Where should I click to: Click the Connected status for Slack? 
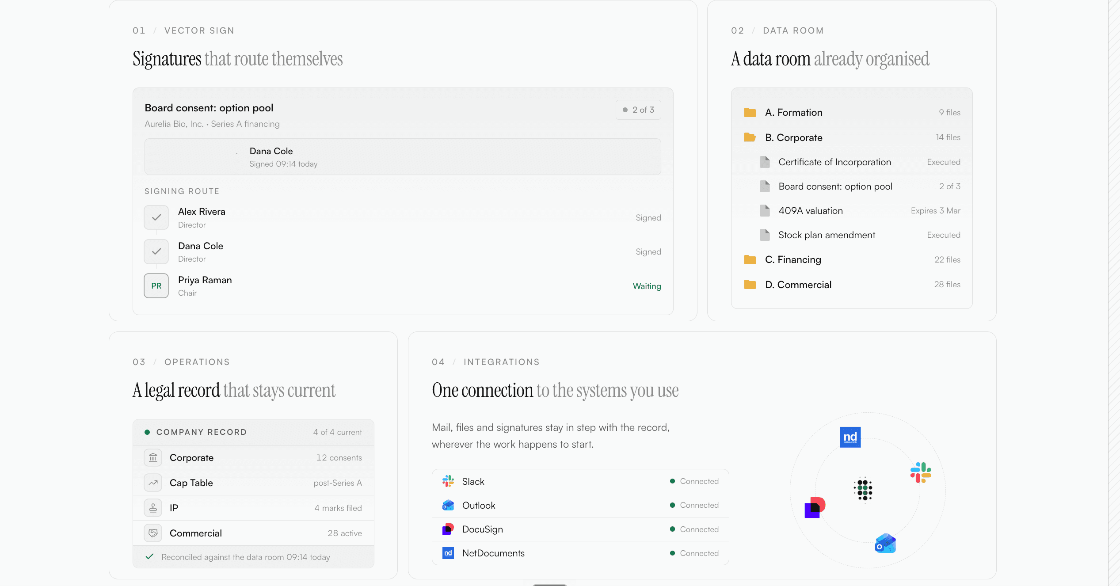tap(695, 481)
